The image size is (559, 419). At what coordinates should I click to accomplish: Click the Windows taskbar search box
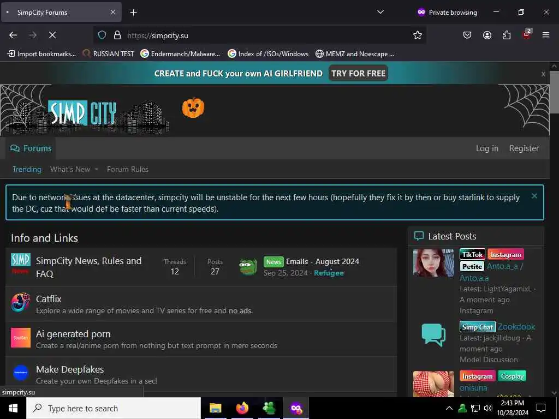[x=114, y=408]
